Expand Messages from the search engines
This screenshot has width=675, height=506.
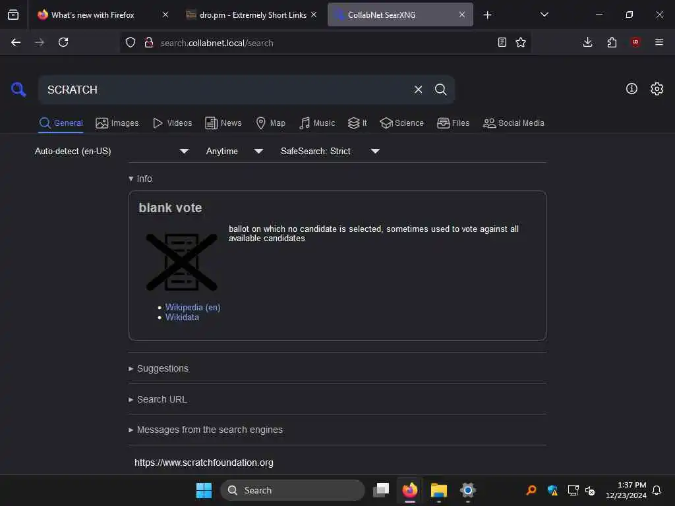[x=206, y=430]
